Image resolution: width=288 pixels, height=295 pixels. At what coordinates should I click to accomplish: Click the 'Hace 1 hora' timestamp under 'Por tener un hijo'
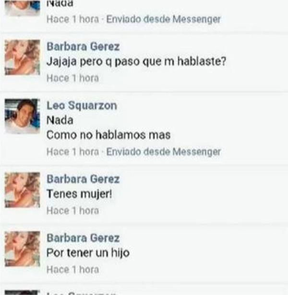pos(72,270)
